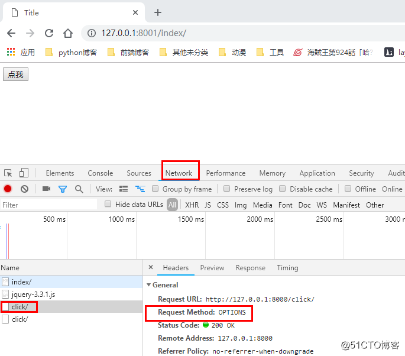Select the All filter type
The height and width of the screenshot is (356, 405).
click(172, 205)
